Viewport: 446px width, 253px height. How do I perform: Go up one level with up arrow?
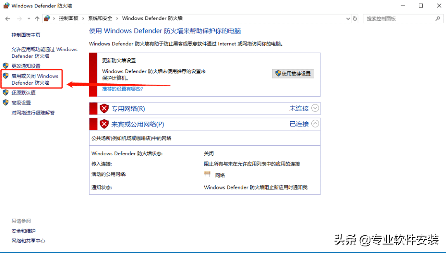click(x=37, y=19)
